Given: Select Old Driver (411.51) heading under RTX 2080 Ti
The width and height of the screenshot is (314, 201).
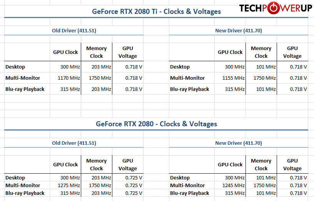Looking at the screenshot, I should [74, 31].
